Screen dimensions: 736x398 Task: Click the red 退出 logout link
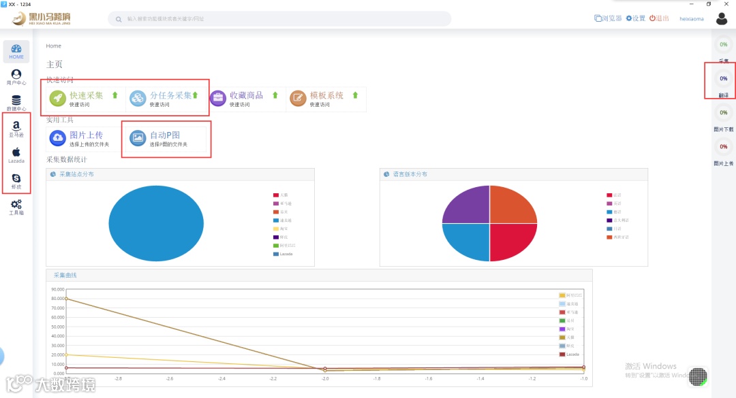659,18
